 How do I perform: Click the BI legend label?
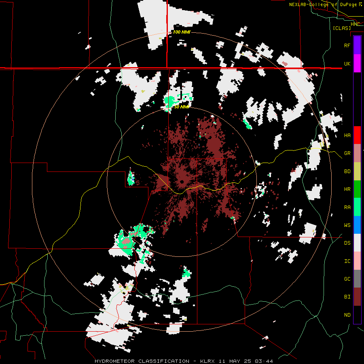347,297
